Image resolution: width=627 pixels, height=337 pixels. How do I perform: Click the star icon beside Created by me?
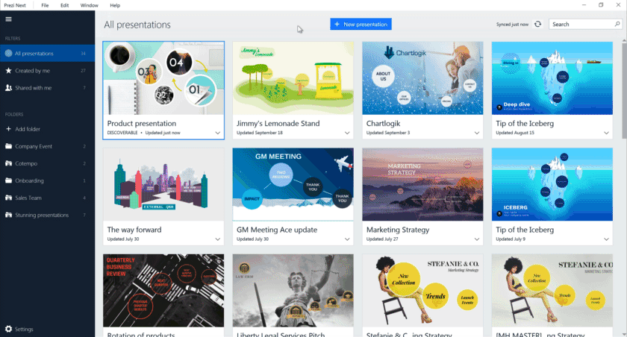coord(8,71)
